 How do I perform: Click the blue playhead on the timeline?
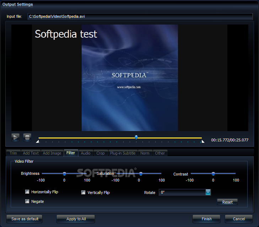(136, 137)
